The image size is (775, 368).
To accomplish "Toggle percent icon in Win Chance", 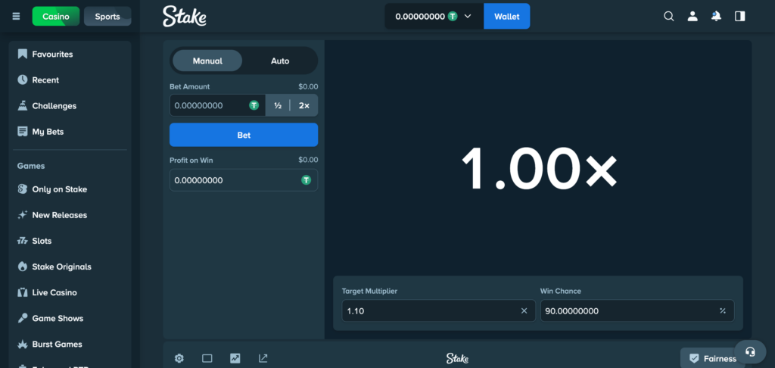I will (722, 310).
